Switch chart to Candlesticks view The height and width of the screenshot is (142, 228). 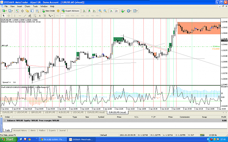point(89,11)
